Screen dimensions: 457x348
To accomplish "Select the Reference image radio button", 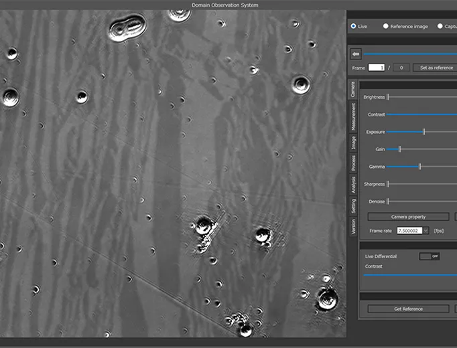I will tap(386, 26).
